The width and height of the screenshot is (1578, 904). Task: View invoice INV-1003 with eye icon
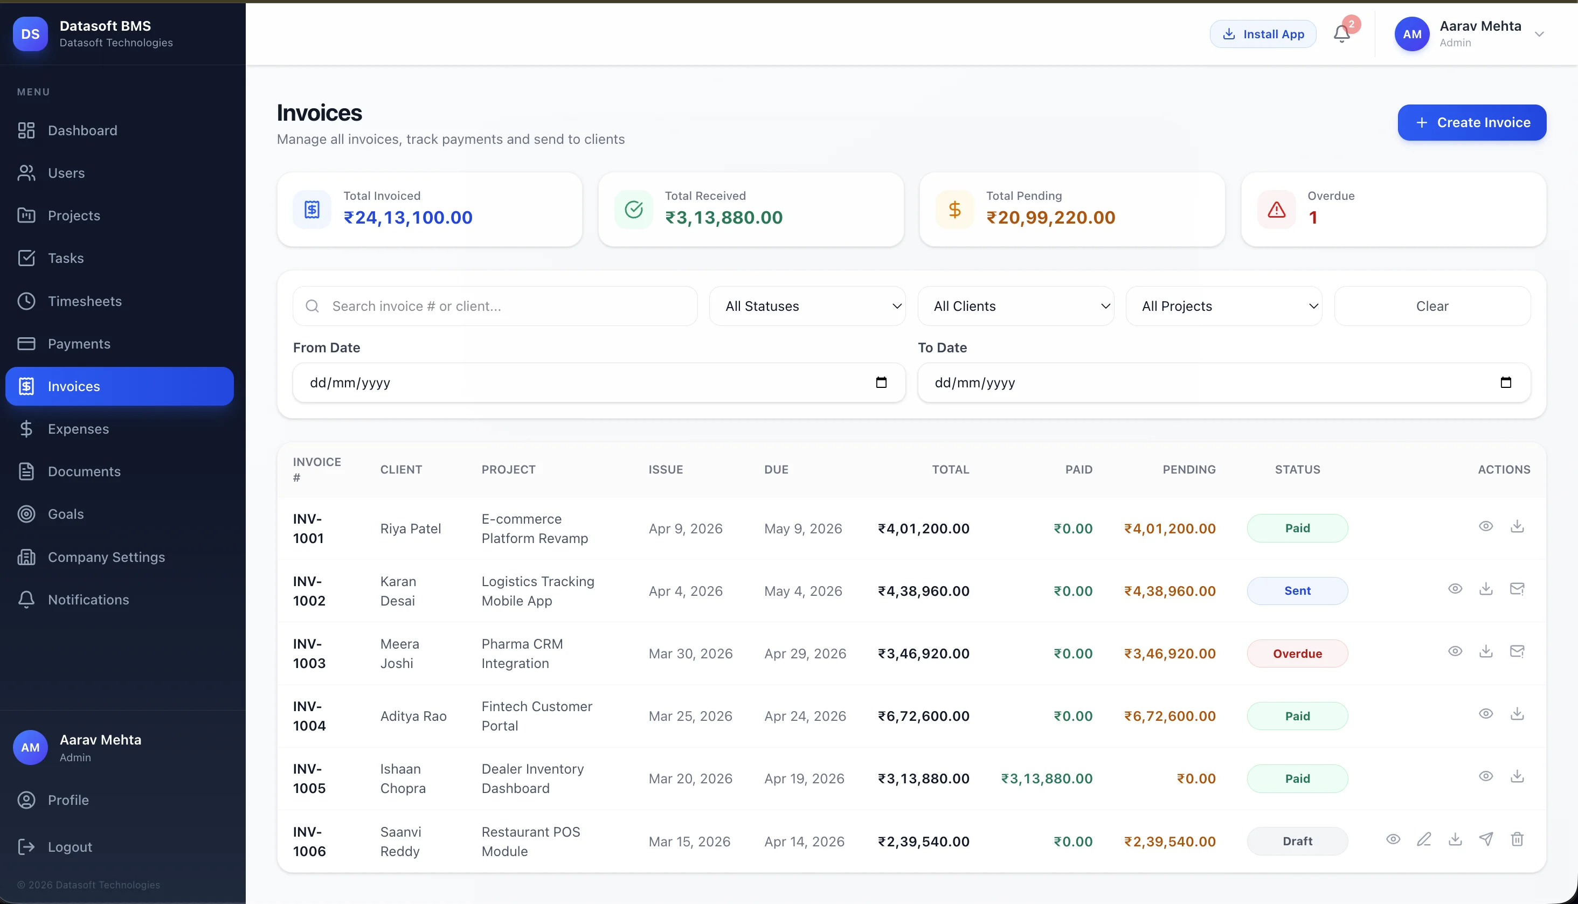pyautogui.click(x=1455, y=651)
